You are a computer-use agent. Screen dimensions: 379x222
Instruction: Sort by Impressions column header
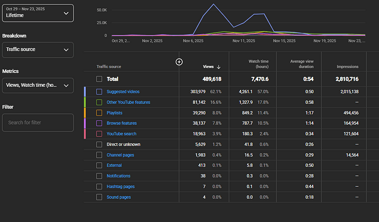tap(347, 66)
